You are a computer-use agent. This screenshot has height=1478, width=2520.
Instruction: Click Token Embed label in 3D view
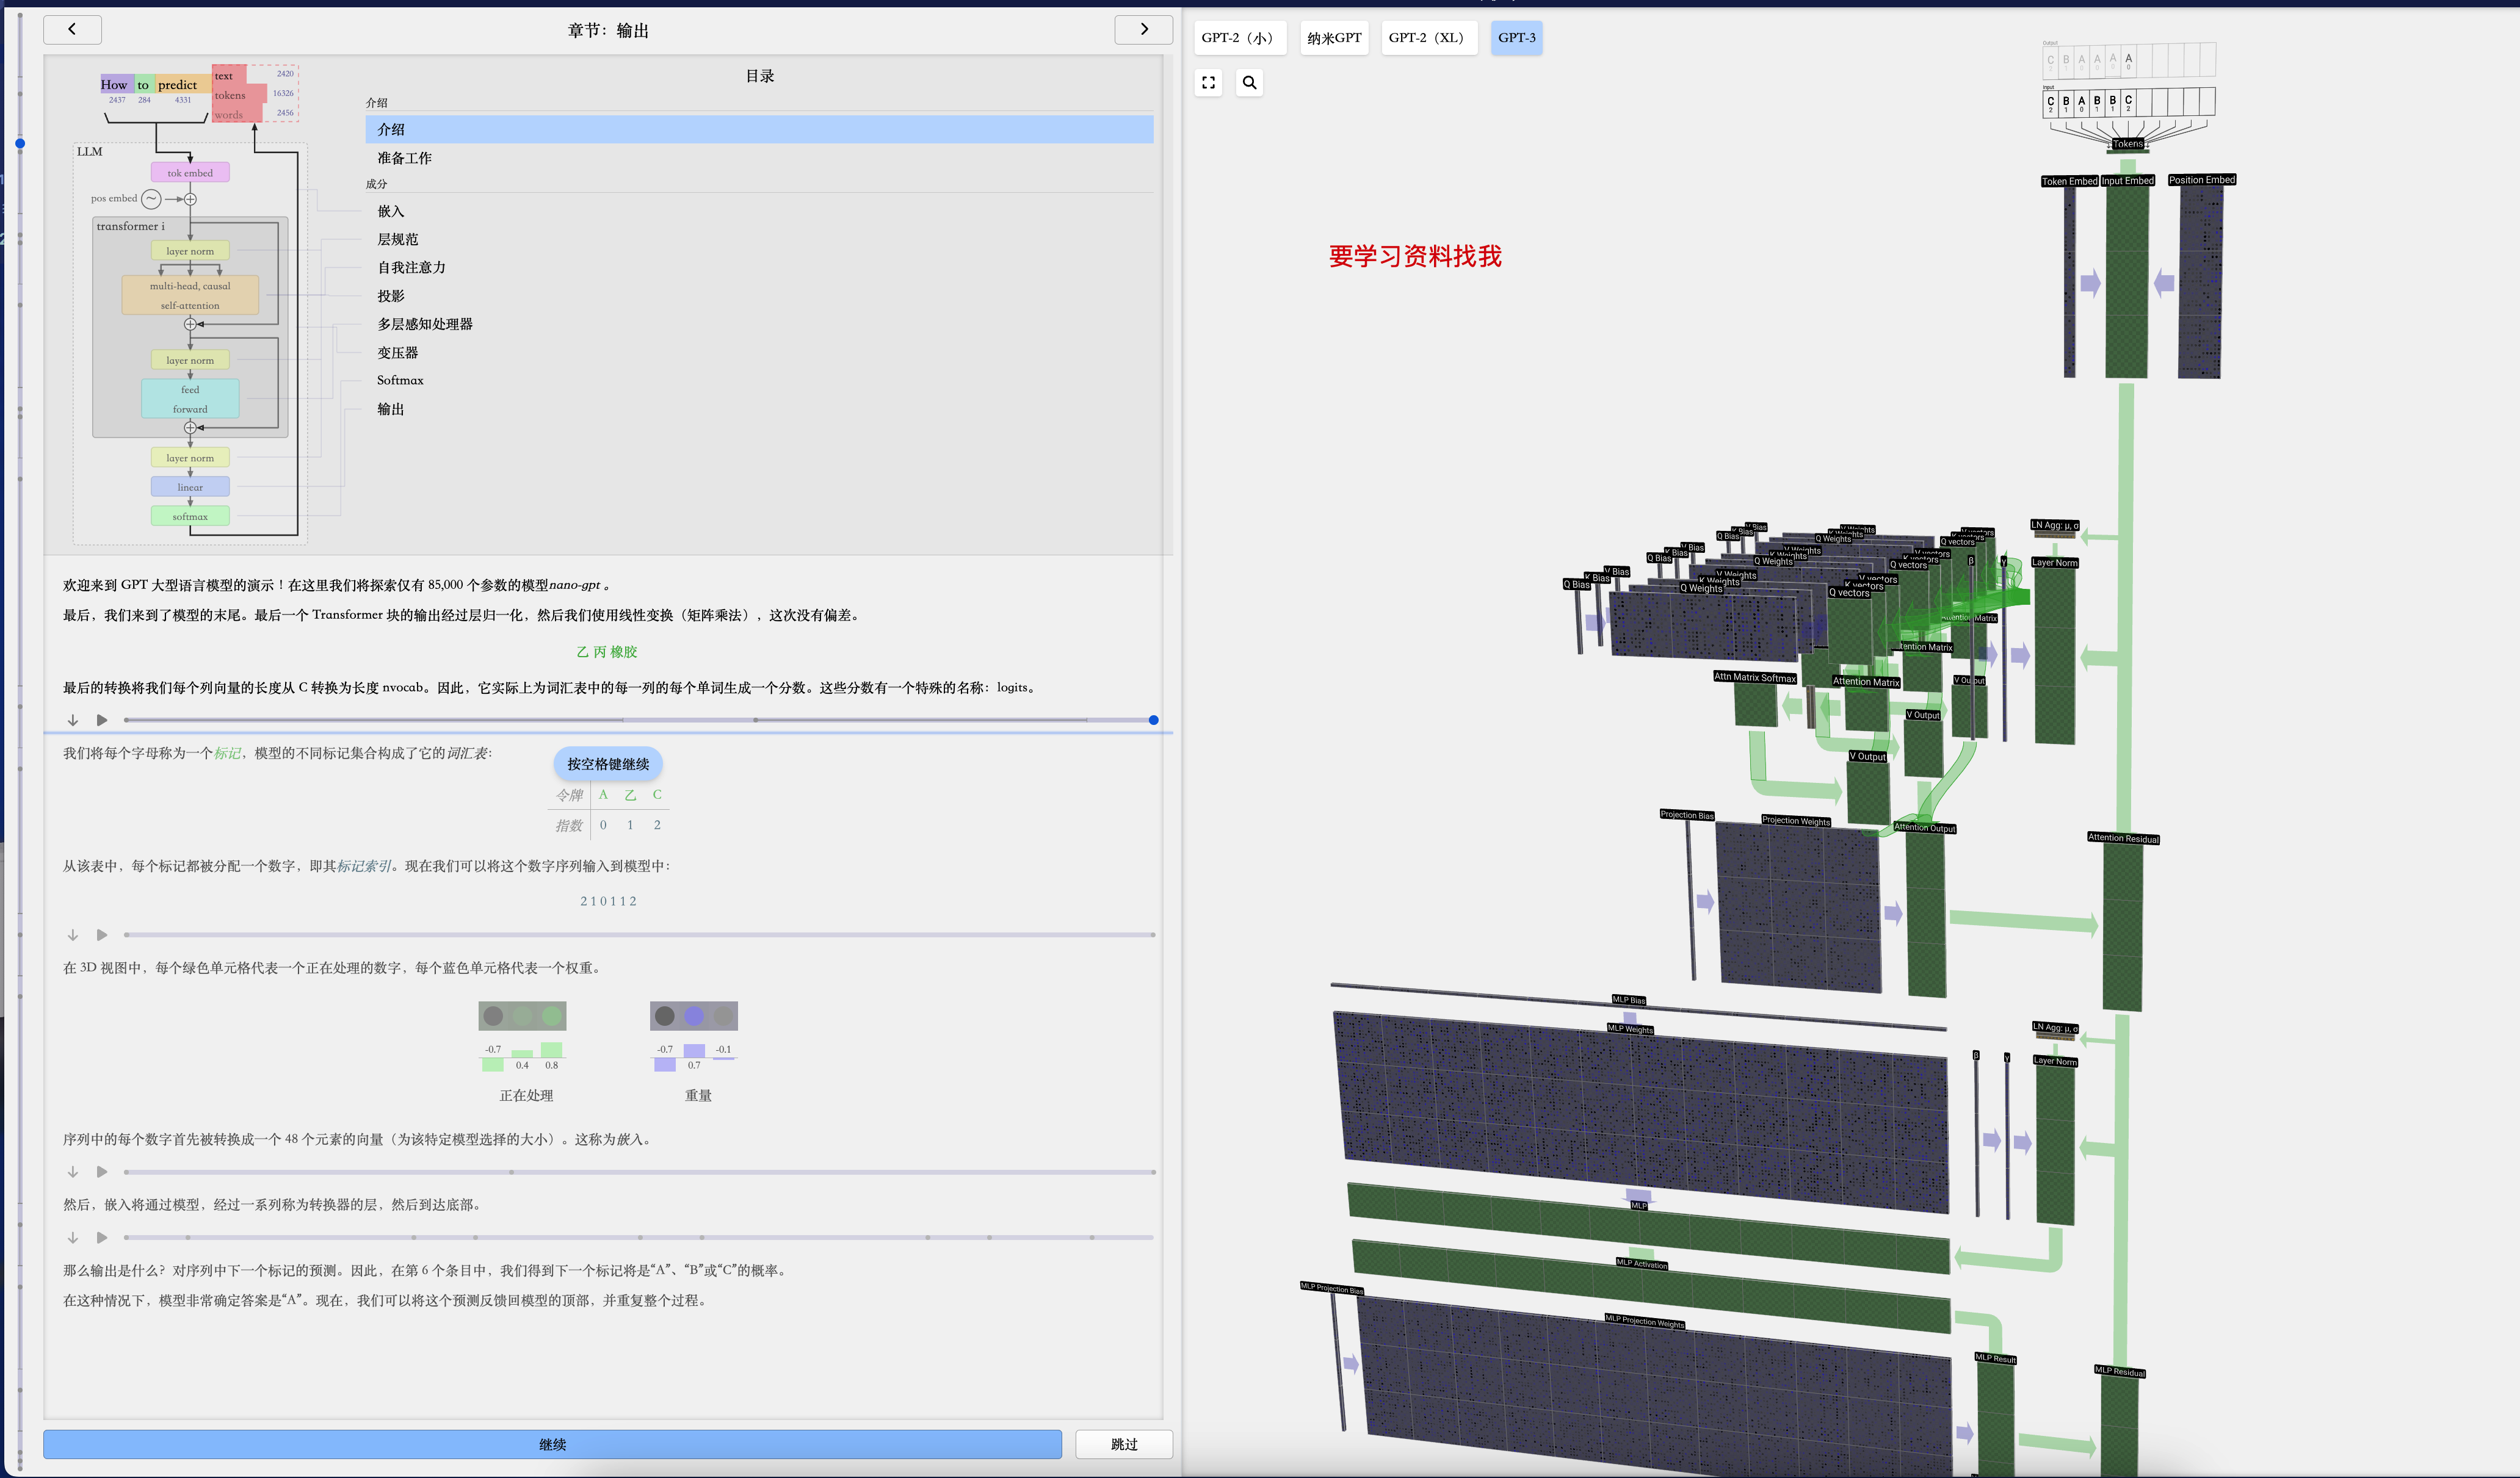(x=2069, y=181)
